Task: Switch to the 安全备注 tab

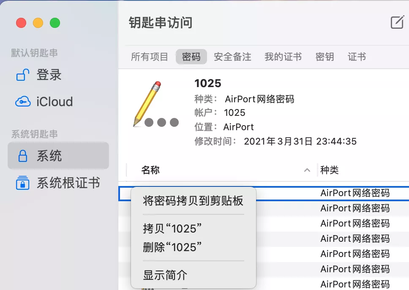Action: pos(232,57)
